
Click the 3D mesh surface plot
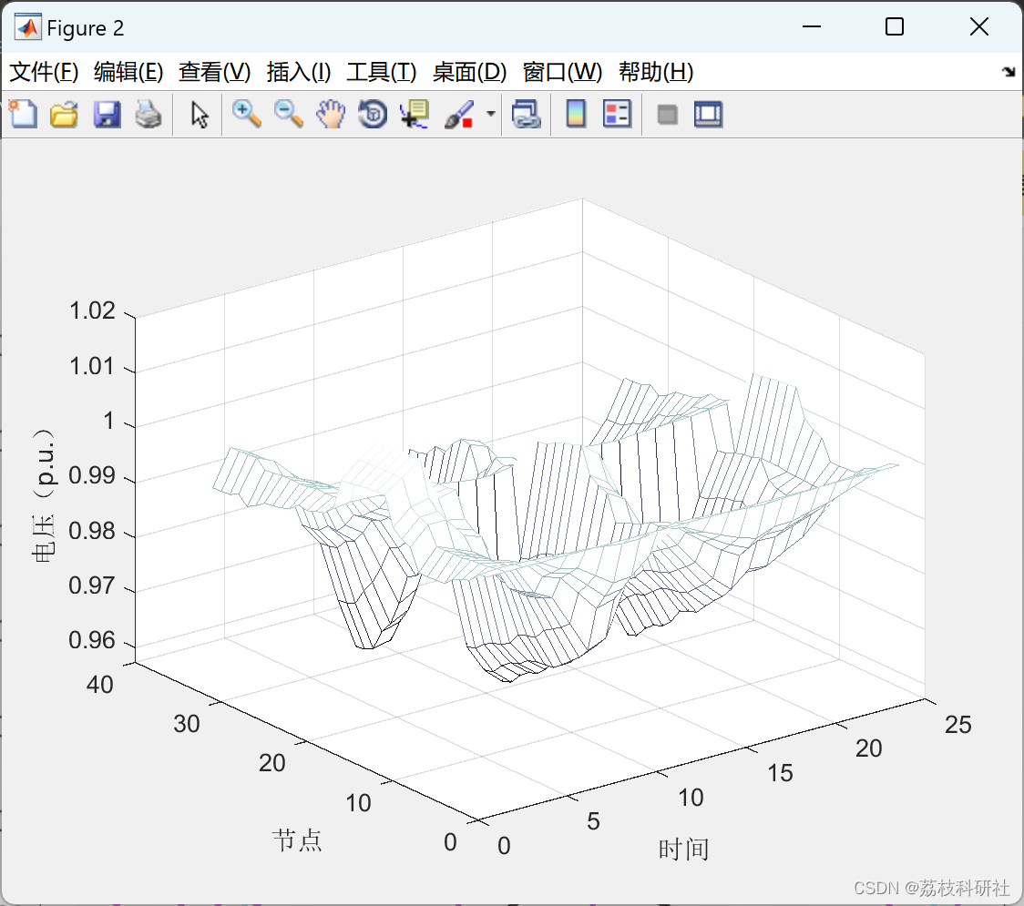(x=555, y=529)
